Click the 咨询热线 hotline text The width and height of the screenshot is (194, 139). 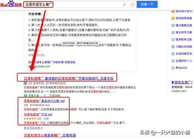(182, 87)
